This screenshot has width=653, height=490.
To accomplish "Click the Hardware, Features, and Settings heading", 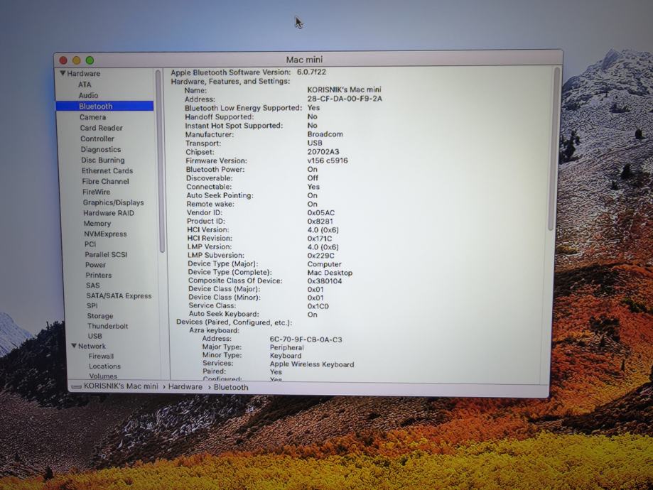I will (230, 81).
